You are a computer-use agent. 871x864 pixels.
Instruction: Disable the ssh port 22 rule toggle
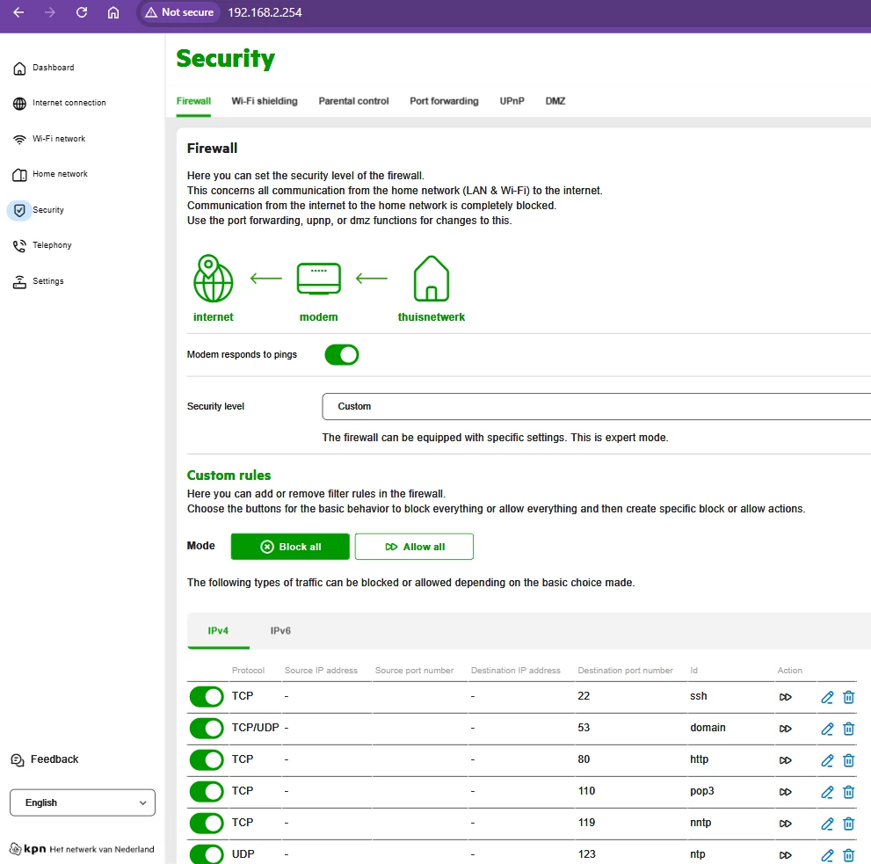pos(207,697)
